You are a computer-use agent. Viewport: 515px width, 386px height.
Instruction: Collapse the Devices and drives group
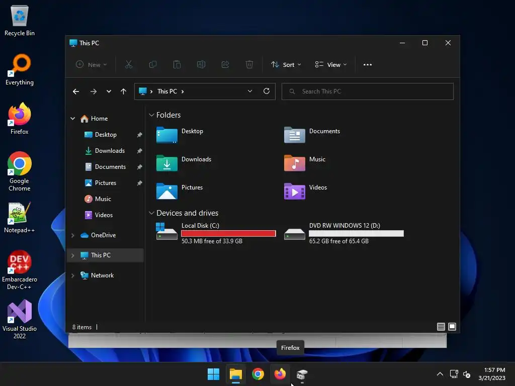click(151, 213)
